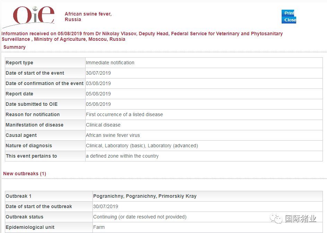This screenshot has width=327, height=233.
Task: Click the Nature of diagnosis label
Action: 29,146
